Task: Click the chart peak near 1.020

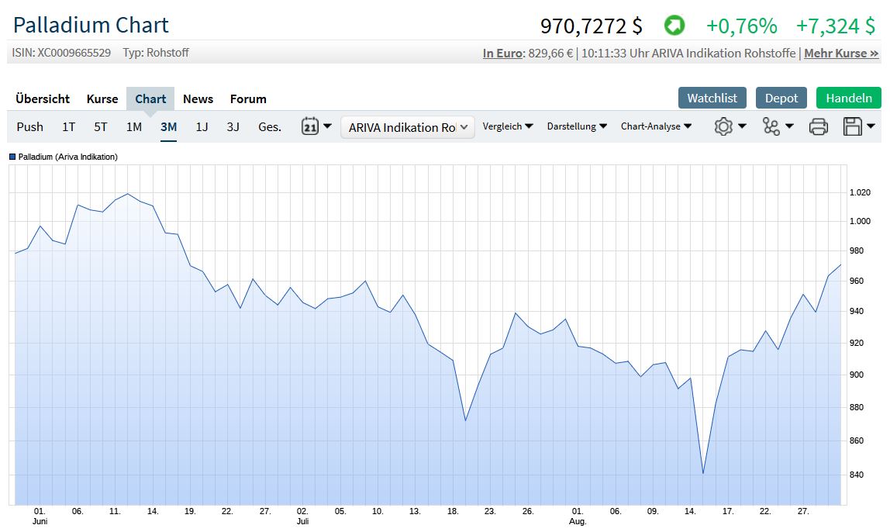Action: [x=127, y=194]
